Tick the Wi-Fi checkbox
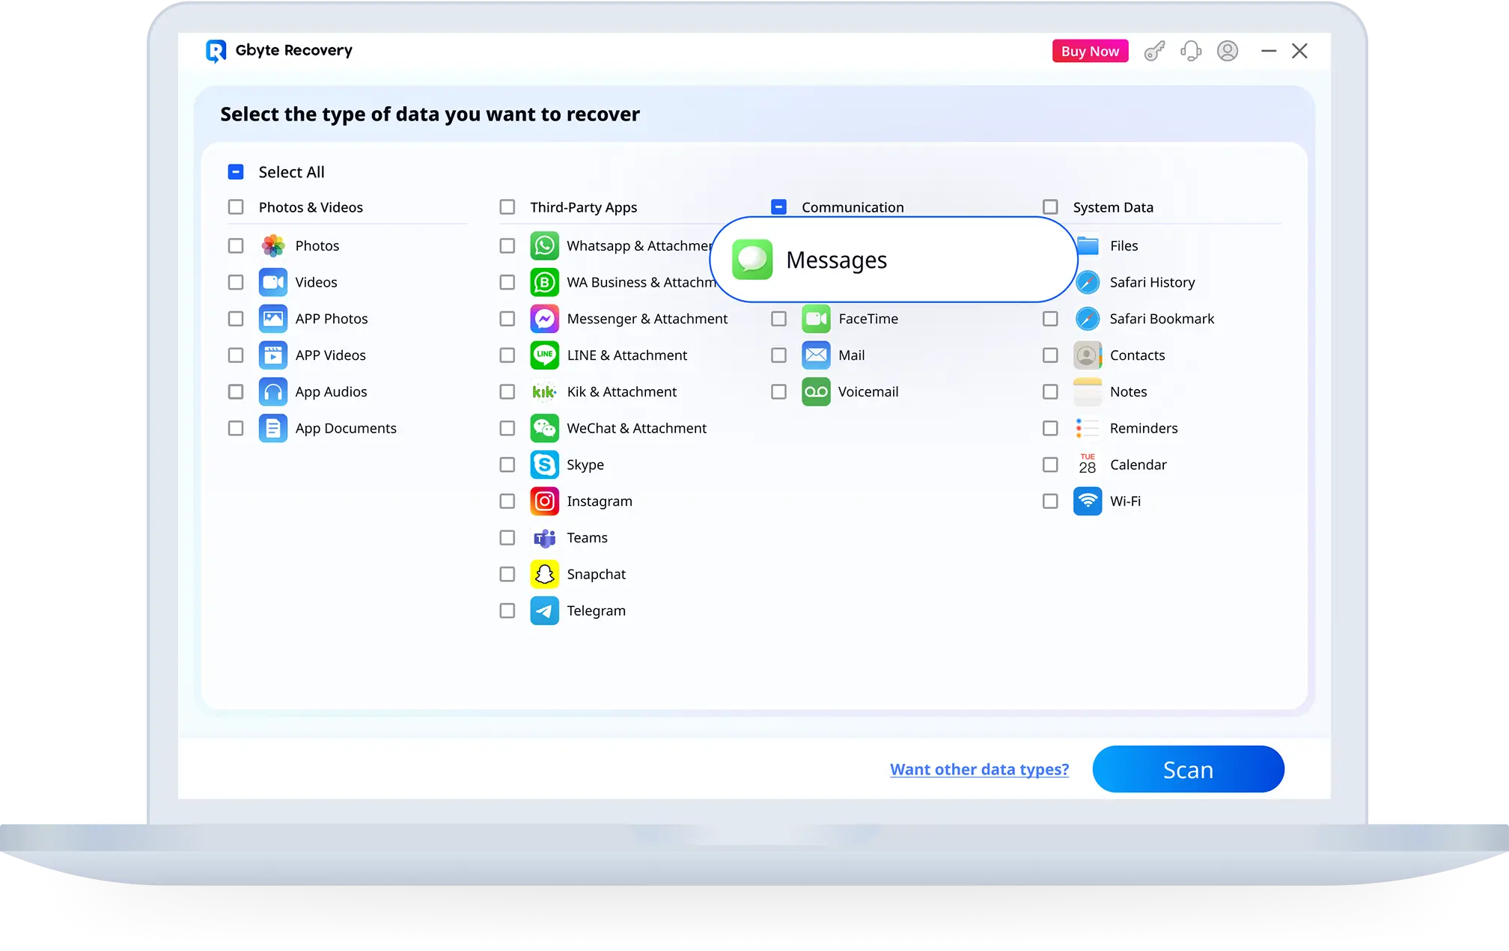 pyautogui.click(x=1051, y=501)
